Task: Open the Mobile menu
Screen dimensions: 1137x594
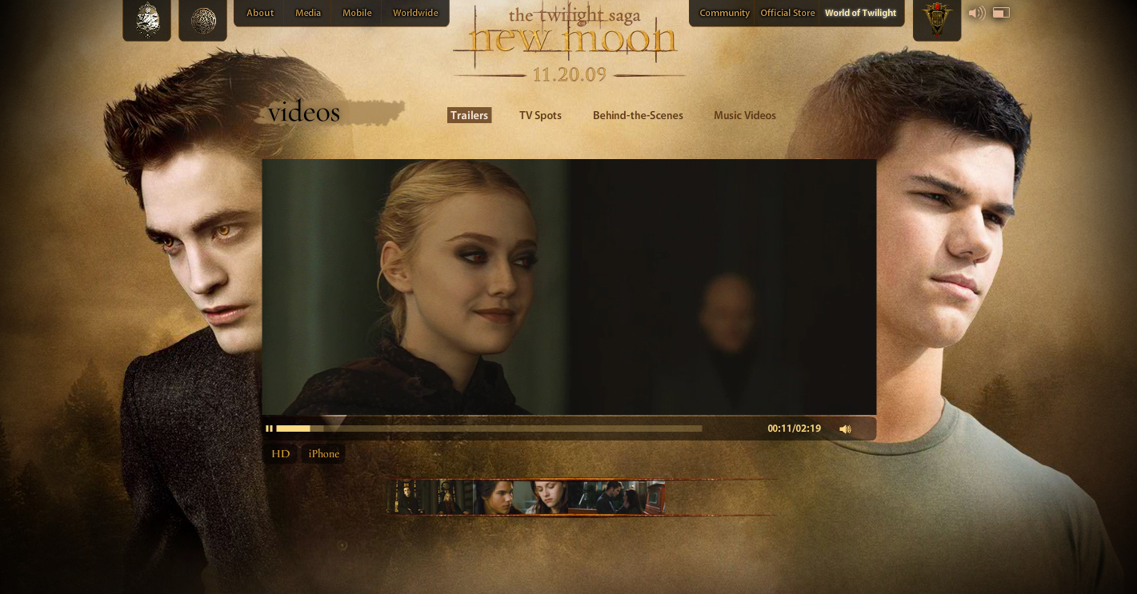Action: coord(357,13)
